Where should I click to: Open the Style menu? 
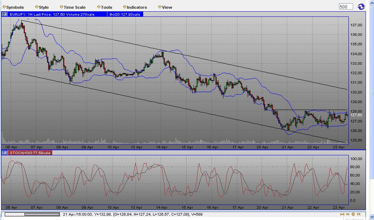click(x=42, y=7)
